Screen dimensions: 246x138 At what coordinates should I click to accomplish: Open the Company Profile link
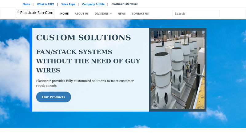(x=93, y=4)
